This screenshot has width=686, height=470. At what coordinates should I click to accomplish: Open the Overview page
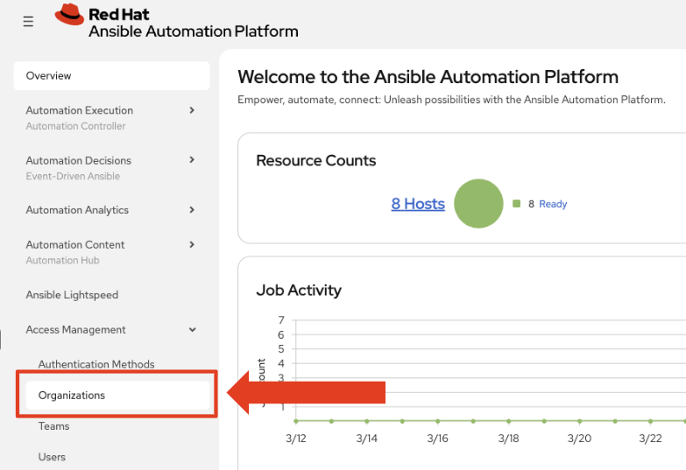111,75
